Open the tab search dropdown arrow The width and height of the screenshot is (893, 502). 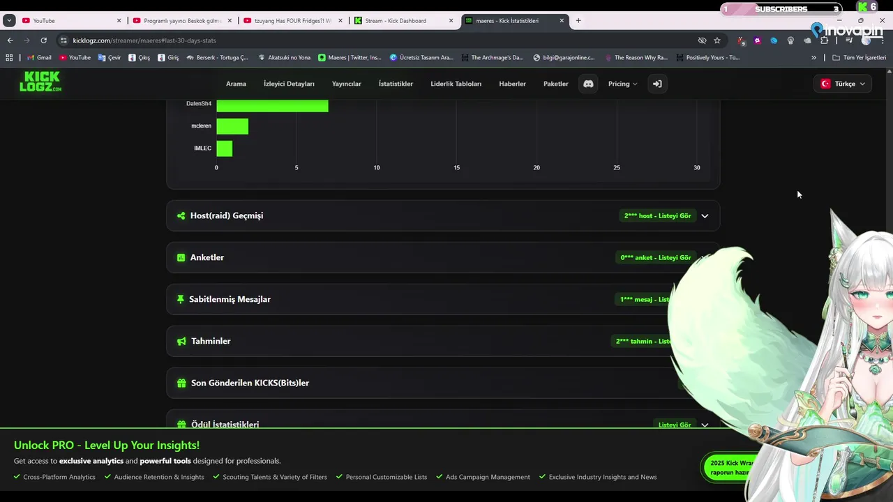tap(9, 21)
